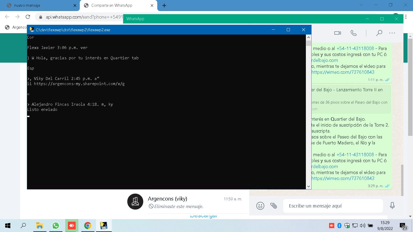413x232 pixels.
Task: Open Windows taskbar search
Action: click(23, 226)
